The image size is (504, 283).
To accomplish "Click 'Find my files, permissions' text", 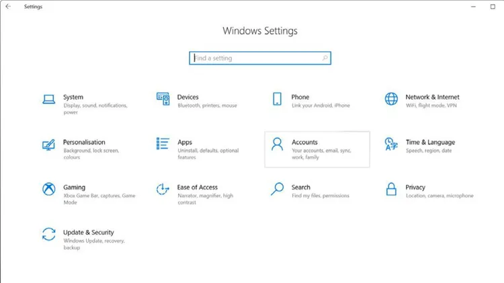I will point(321,196).
